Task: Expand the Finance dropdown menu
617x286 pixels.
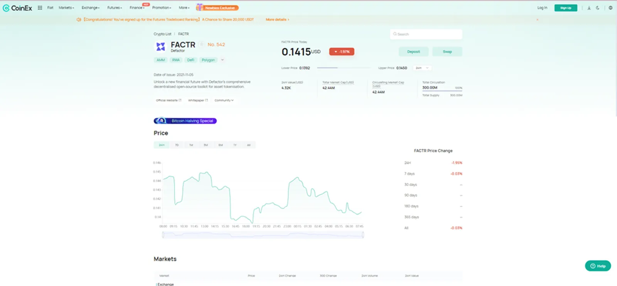Action: [137, 8]
